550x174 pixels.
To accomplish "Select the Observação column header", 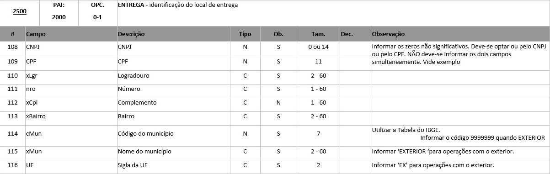I will pos(389,34).
